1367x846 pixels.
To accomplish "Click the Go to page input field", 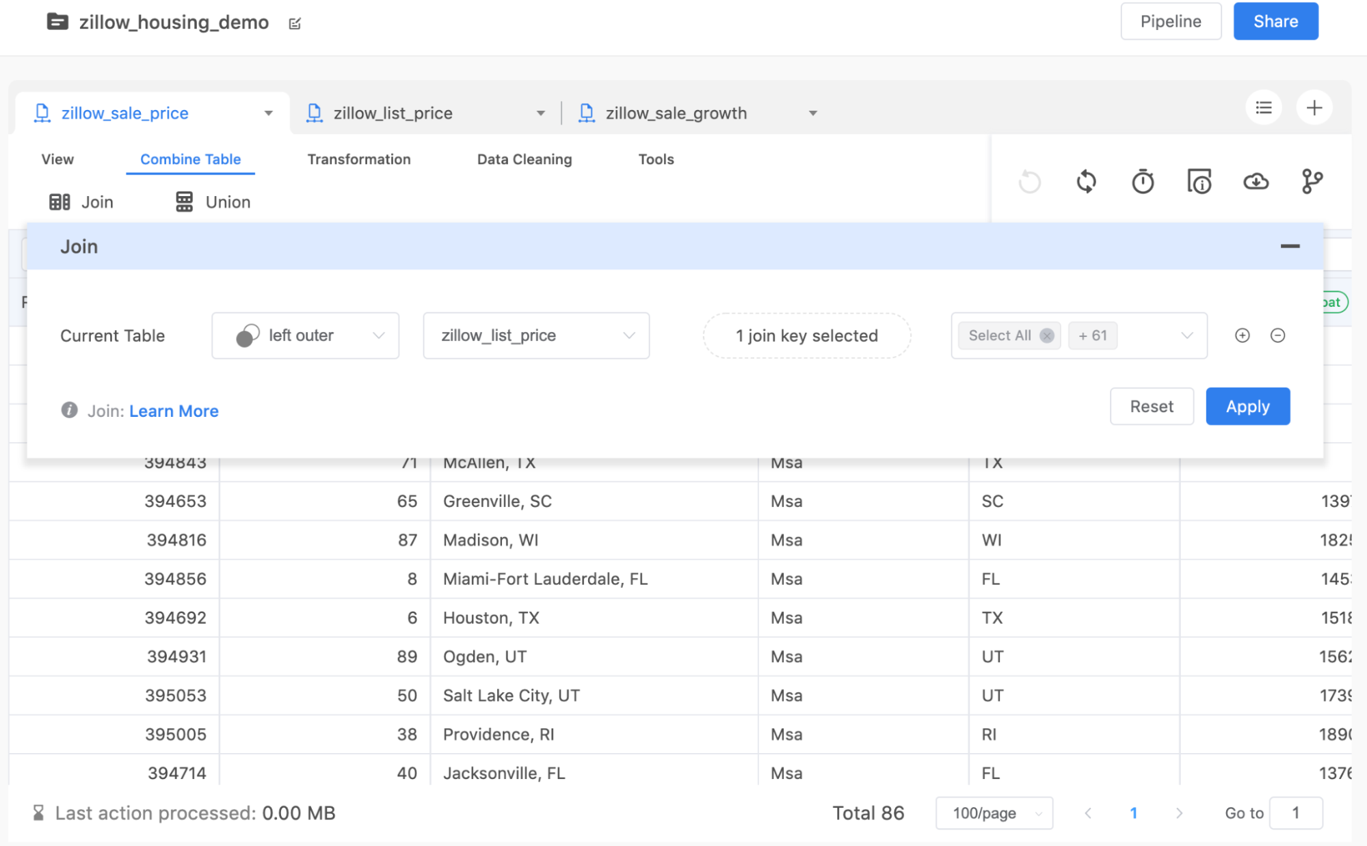I will [x=1295, y=813].
